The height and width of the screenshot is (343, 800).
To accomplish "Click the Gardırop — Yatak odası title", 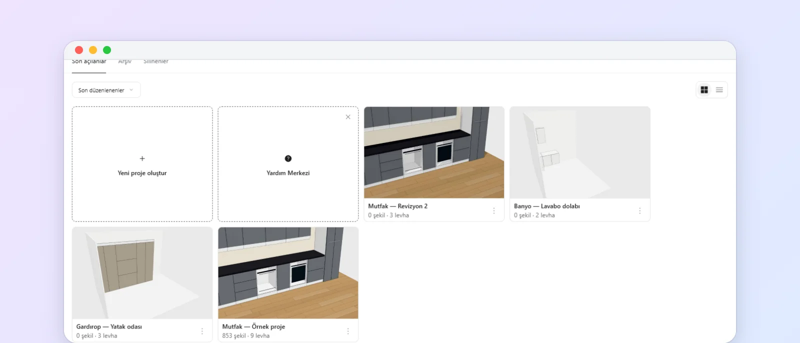I will point(109,326).
